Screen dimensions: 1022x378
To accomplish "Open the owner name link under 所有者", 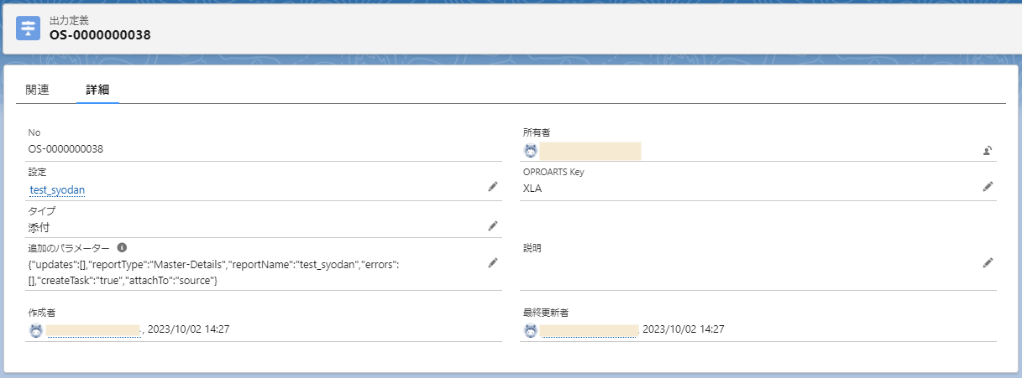I will click(590, 151).
